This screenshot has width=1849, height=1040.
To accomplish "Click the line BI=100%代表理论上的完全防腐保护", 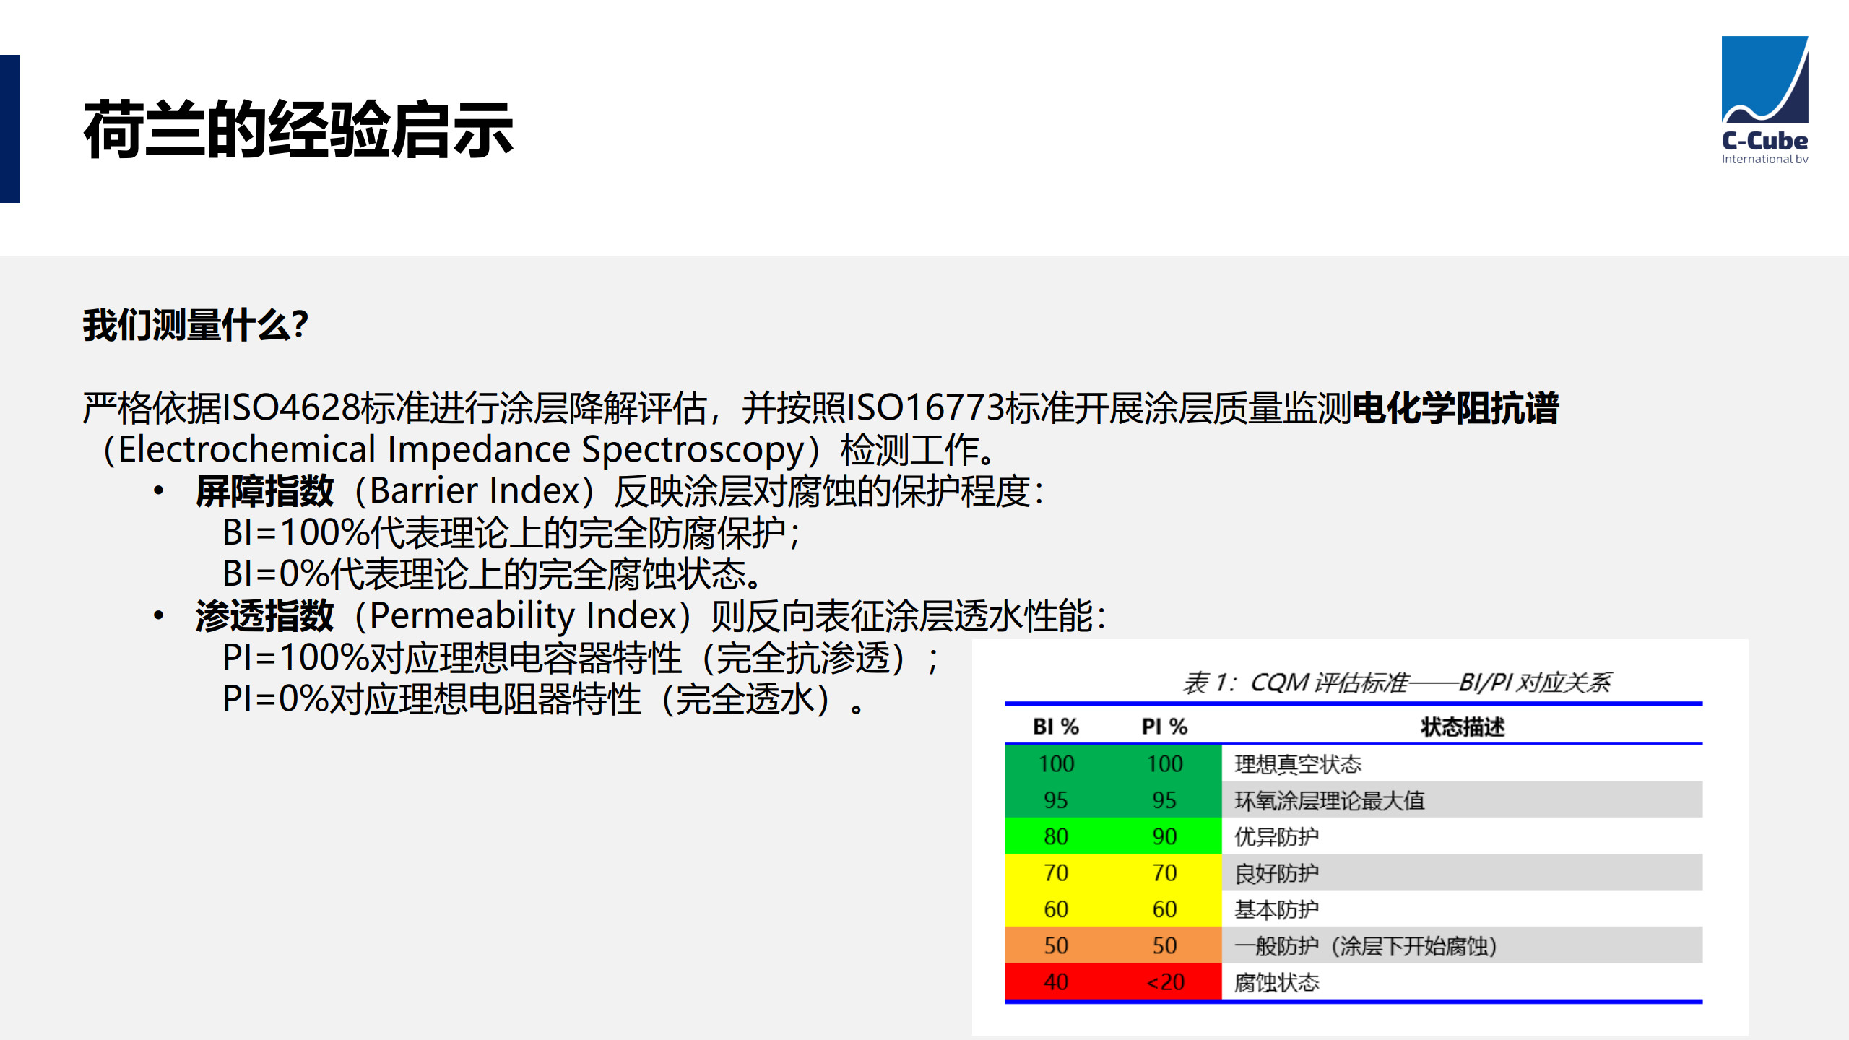I will [511, 533].
